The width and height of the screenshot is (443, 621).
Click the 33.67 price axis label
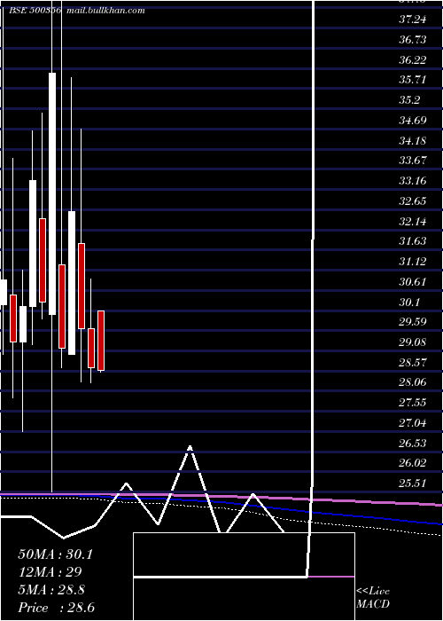(413, 161)
